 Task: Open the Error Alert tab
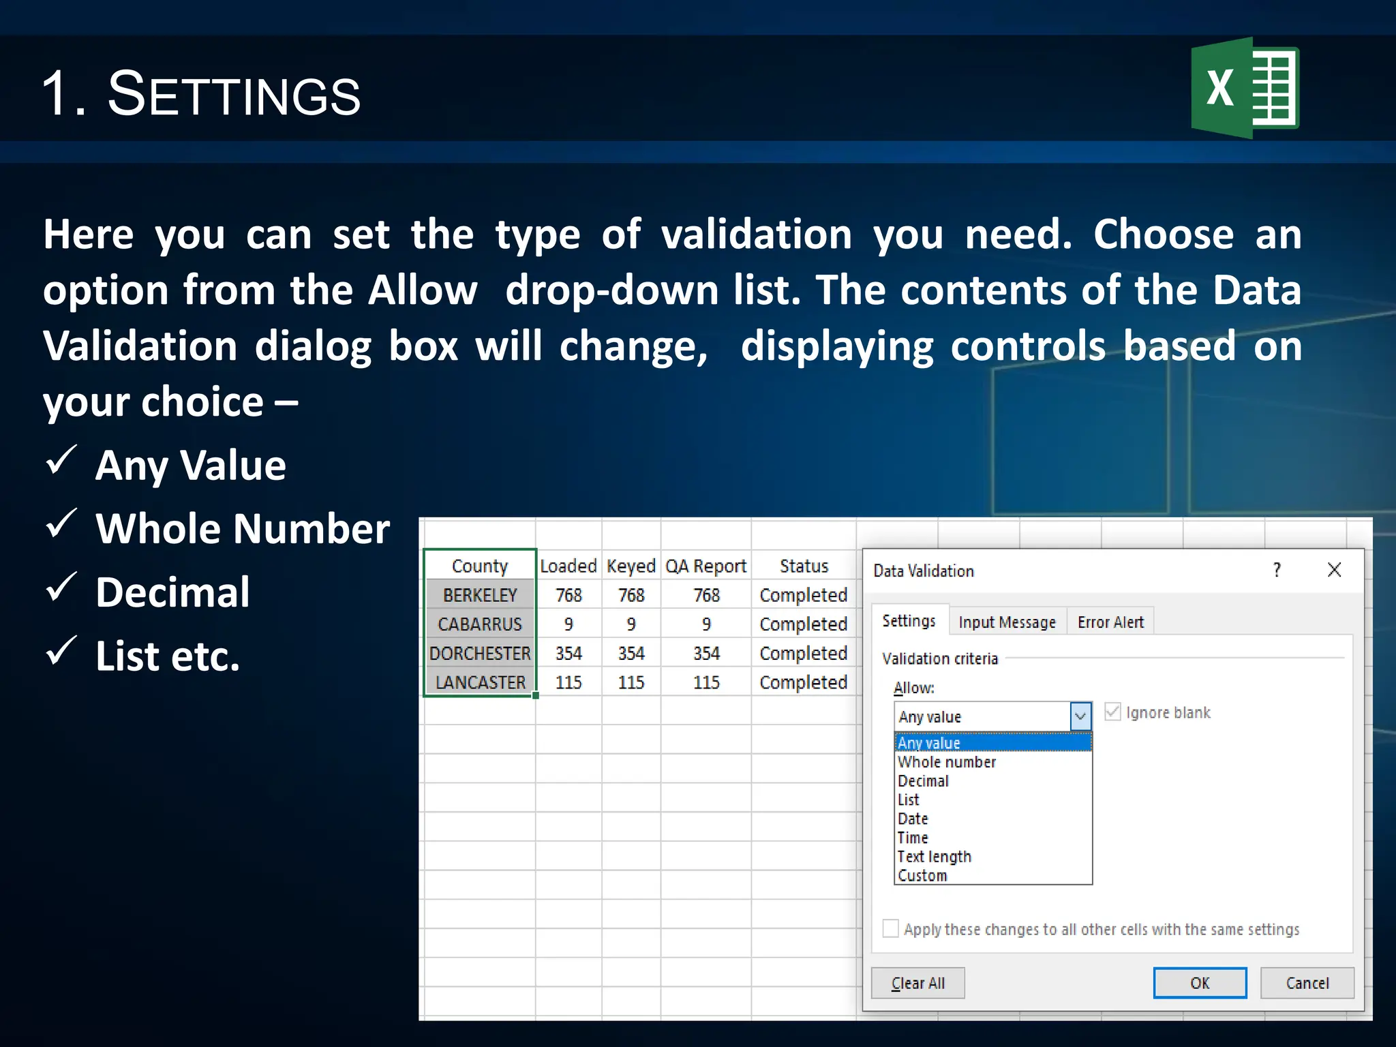coord(1110,622)
